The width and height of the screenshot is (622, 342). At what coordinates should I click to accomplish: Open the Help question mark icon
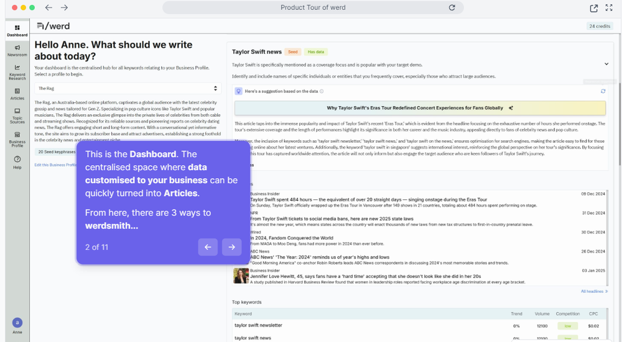coord(17,162)
